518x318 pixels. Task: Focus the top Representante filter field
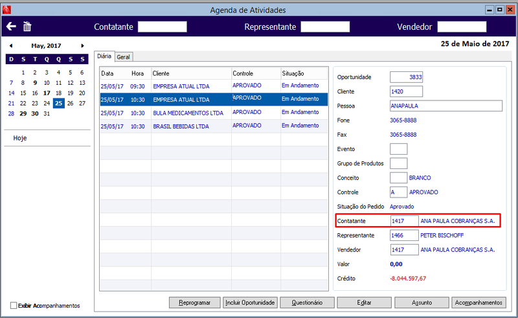pyautogui.click(x=325, y=27)
